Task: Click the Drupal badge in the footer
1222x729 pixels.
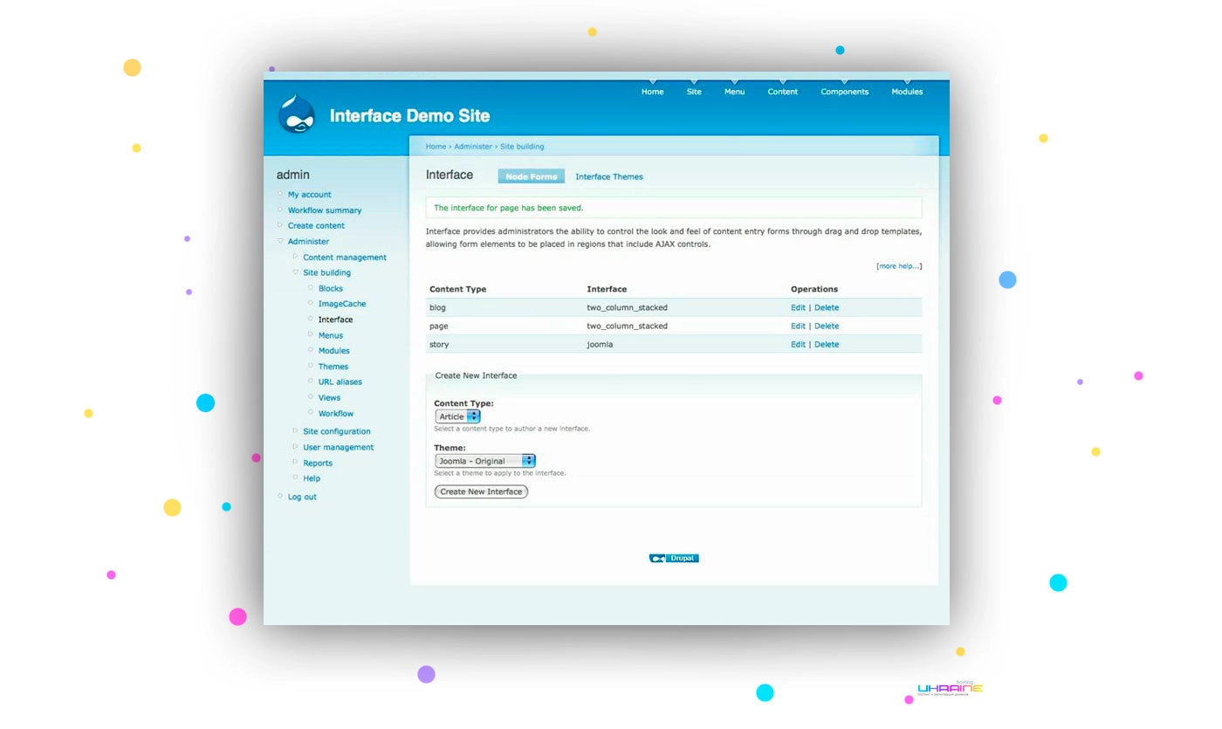Action: [x=674, y=558]
